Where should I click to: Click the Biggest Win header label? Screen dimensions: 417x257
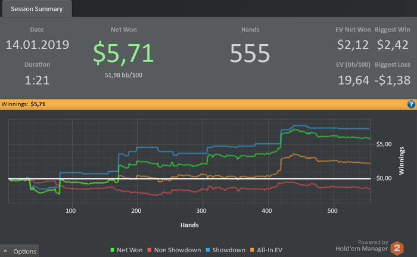coord(392,30)
